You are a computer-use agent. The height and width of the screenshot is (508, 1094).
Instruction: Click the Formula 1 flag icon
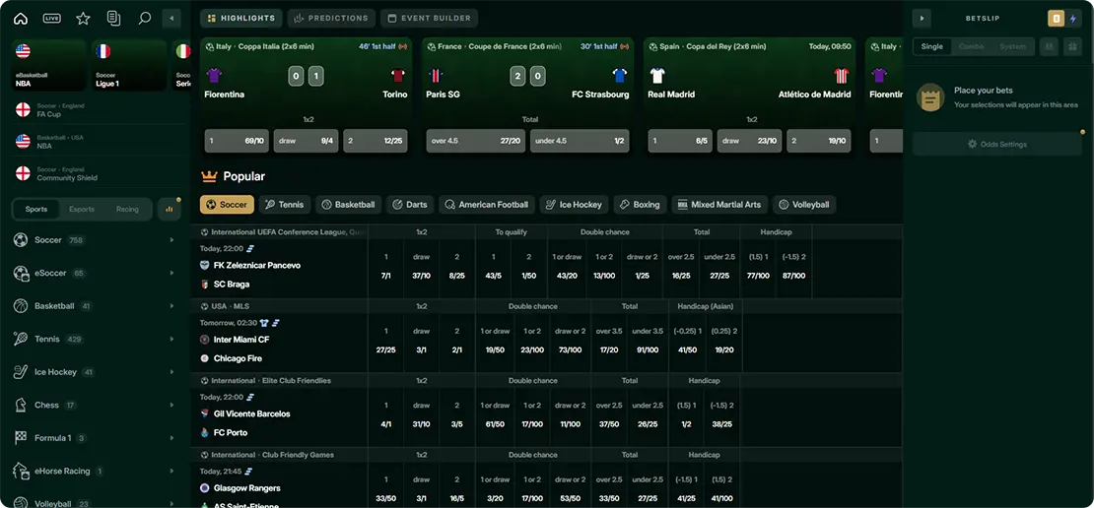tap(21, 438)
